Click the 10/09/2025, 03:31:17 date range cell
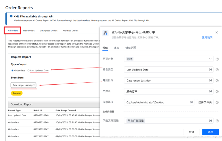Viewport: 222px width, 141px height. [78, 122]
